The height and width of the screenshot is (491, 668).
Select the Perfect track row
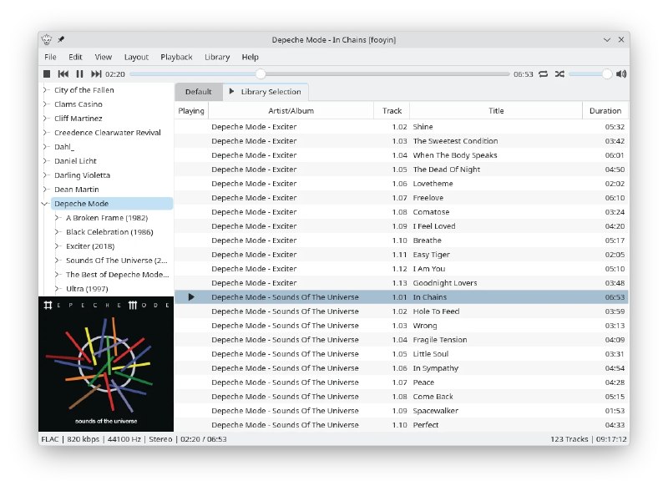[402, 425]
